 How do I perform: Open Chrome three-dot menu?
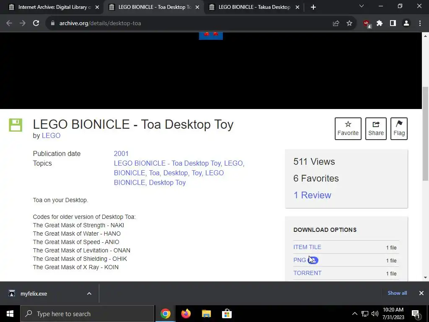click(420, 23)
